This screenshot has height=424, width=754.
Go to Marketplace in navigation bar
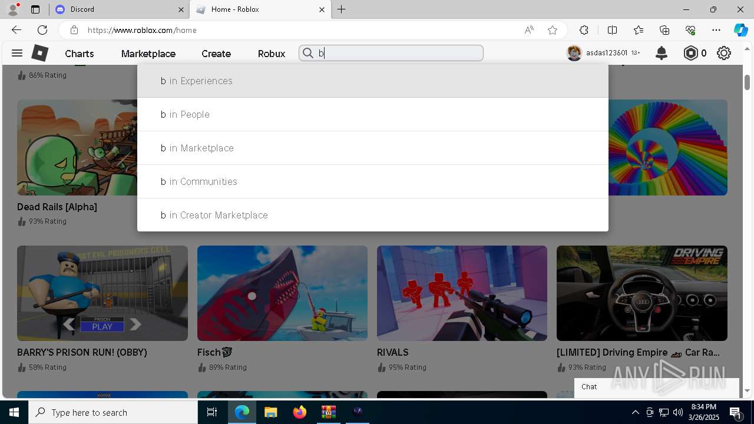coord(148,54)
